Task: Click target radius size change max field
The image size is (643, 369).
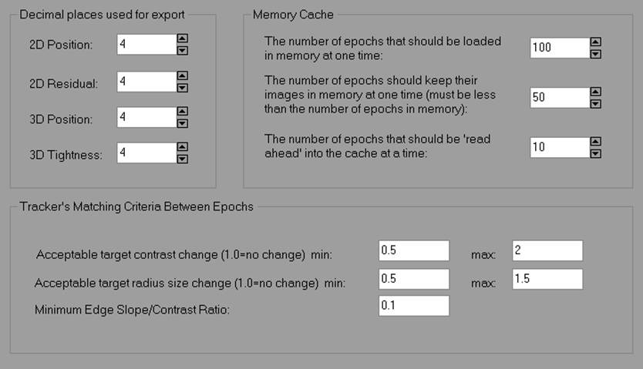Action: point(547,279)
